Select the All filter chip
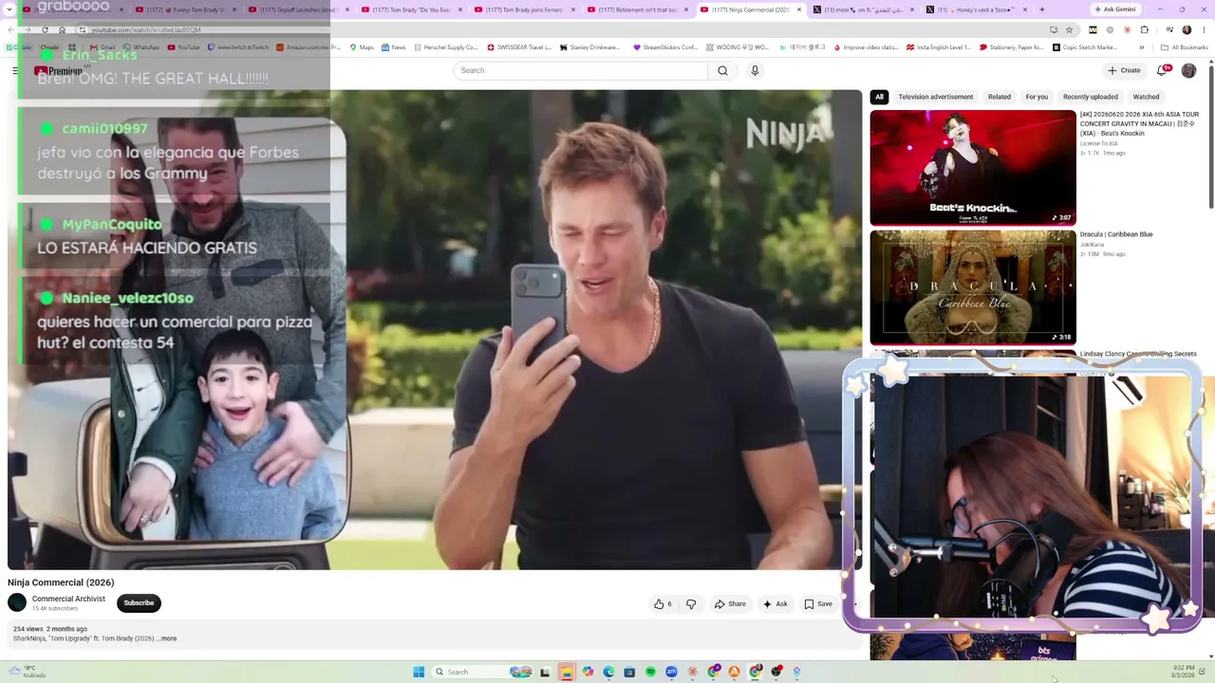Image resolution: width=1215 pixels, height=683 pixels. point(879,97)
